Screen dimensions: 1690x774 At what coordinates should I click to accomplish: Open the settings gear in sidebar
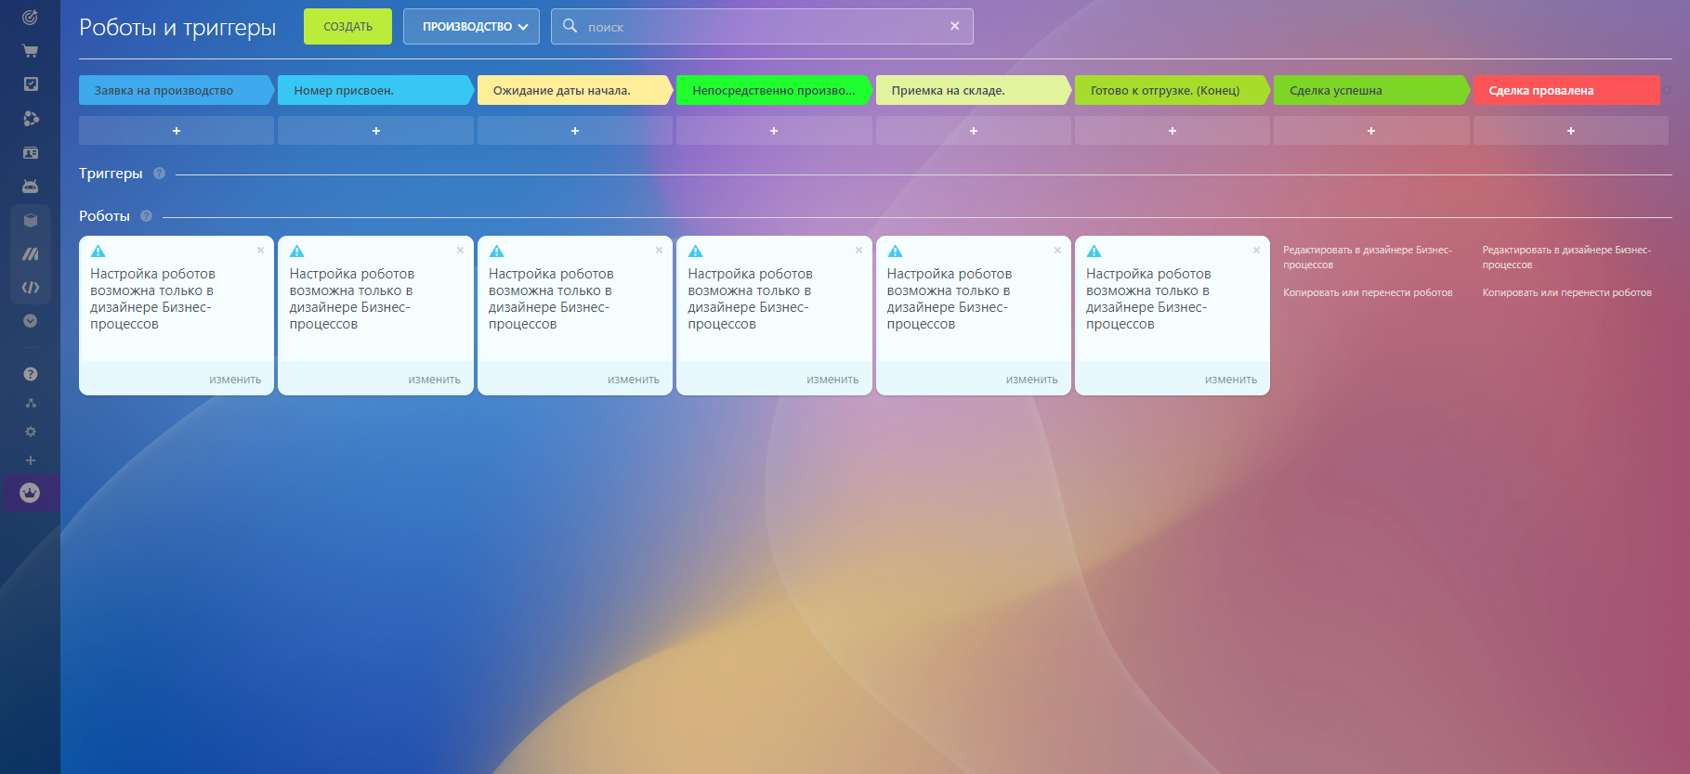(x=30, y=432)
